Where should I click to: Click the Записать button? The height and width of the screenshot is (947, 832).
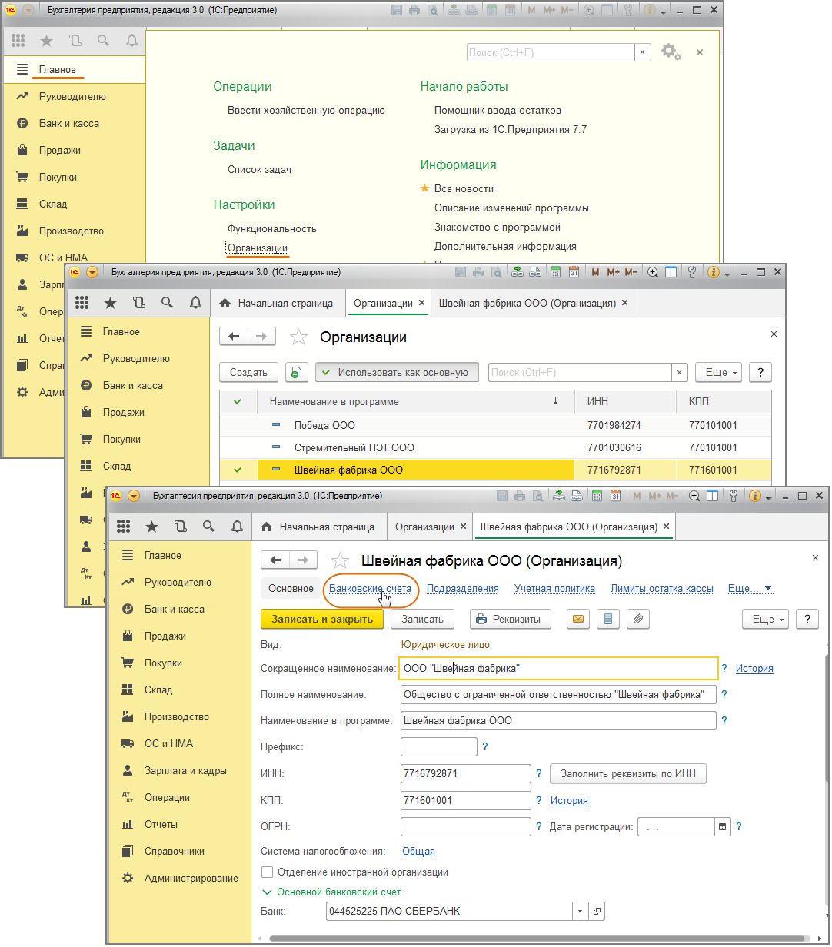[422, 619]
